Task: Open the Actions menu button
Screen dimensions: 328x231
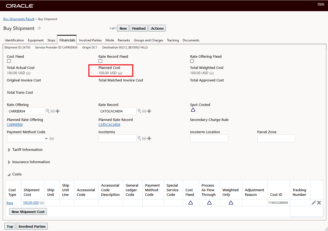Action: point(157,28)
